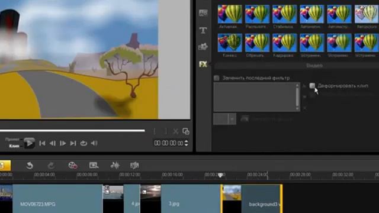The image size is (379, 213).
Task: Select the 'Обрезать' filter thumbnail
Action: point(257,43)
